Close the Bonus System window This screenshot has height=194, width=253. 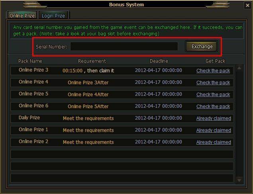(x=247, y=6)
